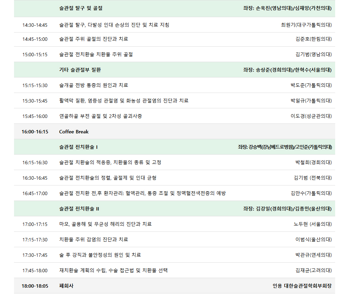Select the 14:30-14:45 time slot
Screen dimensions: 342x300
(x=35, y=25)
